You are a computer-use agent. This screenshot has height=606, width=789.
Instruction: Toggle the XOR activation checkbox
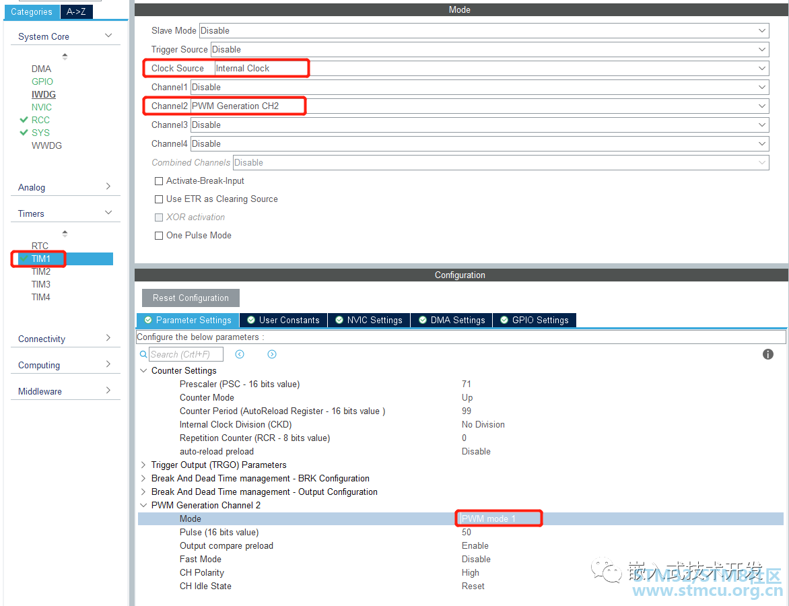(x=159, y=217)
